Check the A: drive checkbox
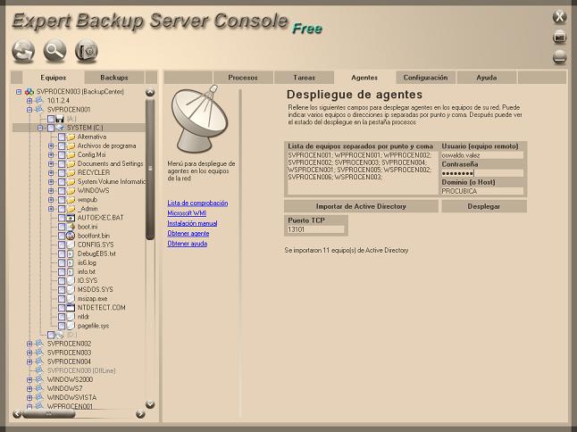Viewport: 577px width, 432px height. click(51, 119)
